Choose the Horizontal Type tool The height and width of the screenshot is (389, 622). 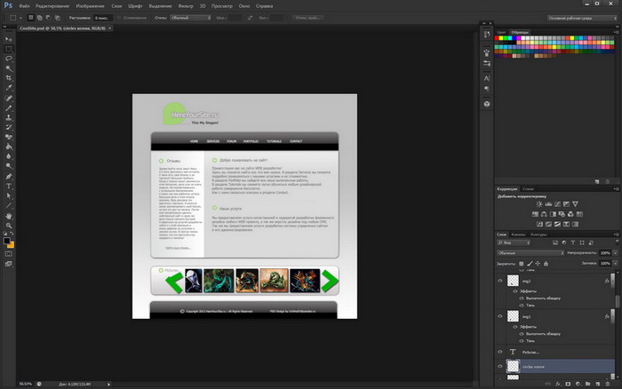pyautogui.click(x=9, y=186)
